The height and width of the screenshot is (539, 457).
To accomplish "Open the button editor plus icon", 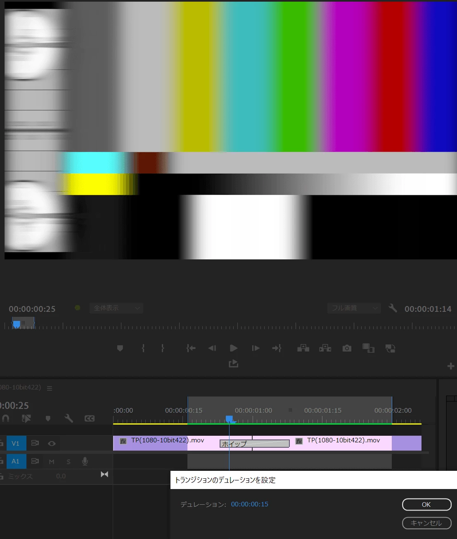I will [x=451, y=366].
